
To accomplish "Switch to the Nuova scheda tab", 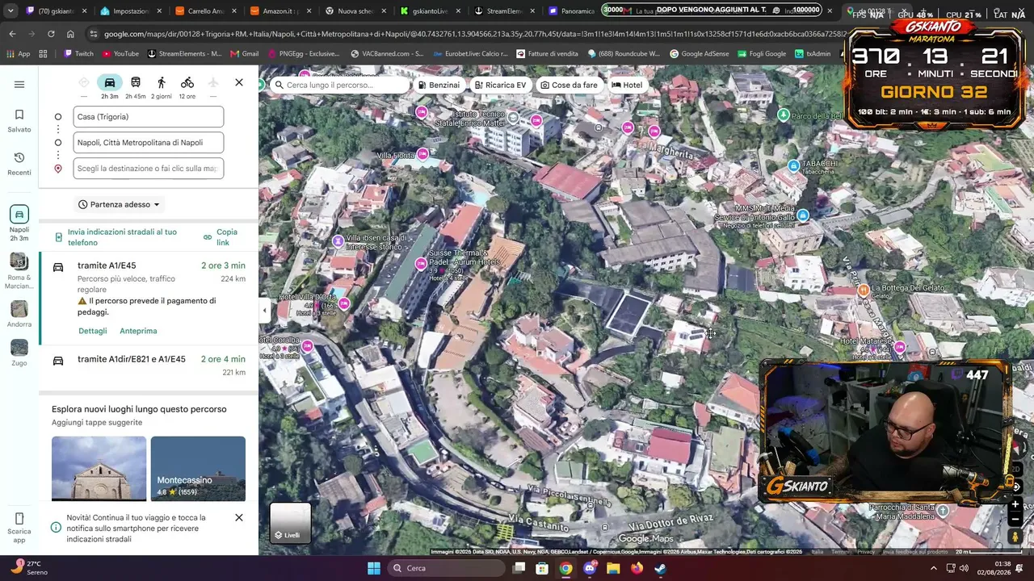I will pos(355,11).
